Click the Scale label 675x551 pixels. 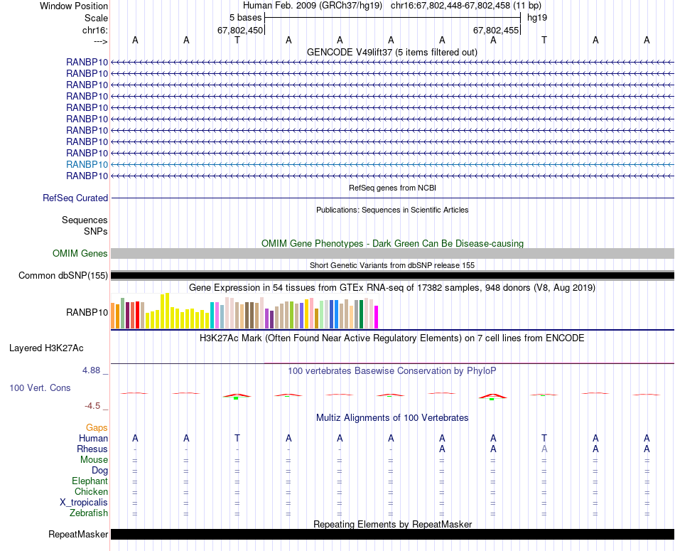click(x=96, y=18)
